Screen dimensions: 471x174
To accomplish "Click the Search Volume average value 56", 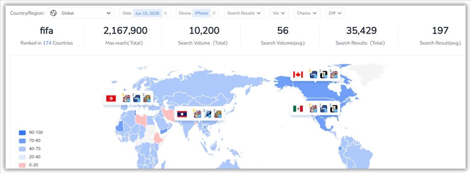I will (283, 31).
